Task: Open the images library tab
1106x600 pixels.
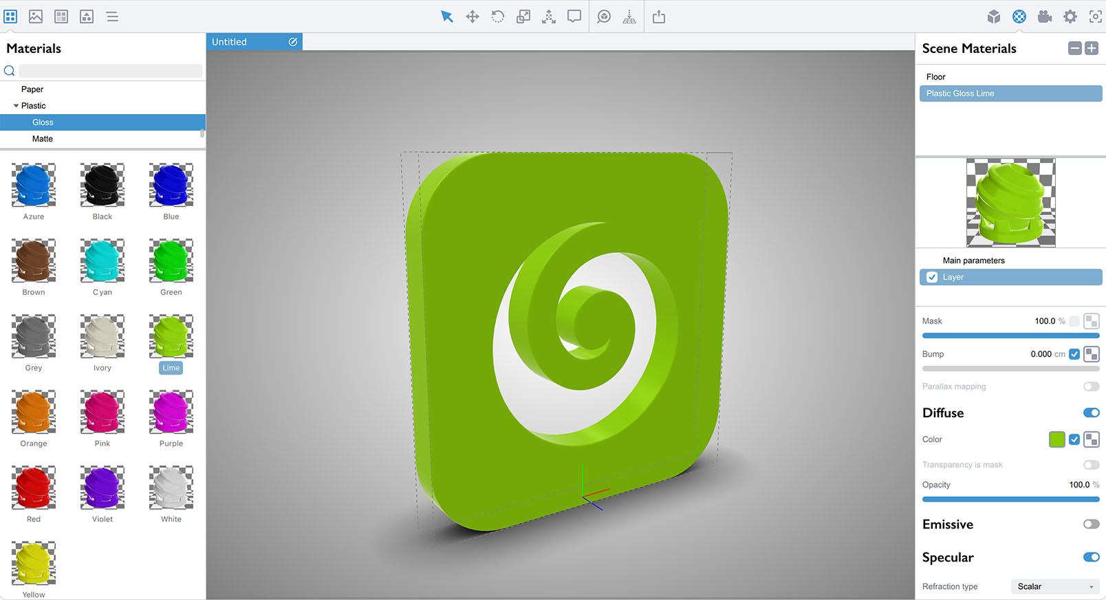Action: point(36,16)
